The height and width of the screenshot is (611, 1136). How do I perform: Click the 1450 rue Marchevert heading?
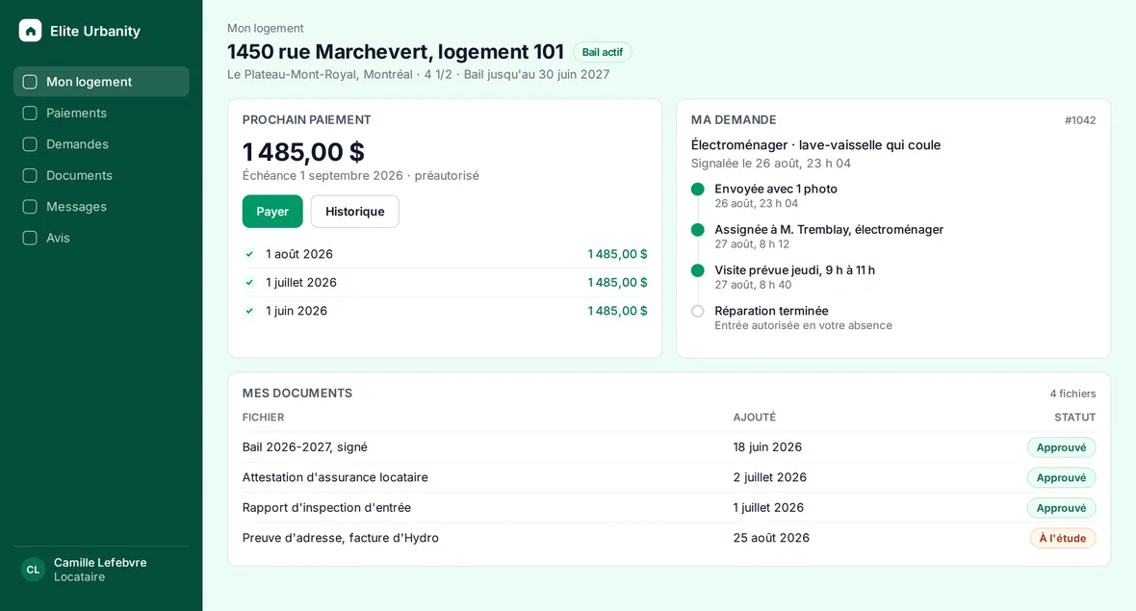click(x=396, y=51)
